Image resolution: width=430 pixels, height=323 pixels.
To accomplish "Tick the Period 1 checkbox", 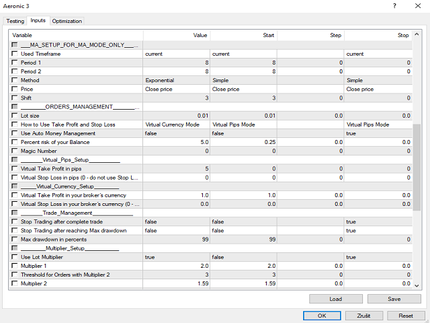I will pyautogui.click(x=15, y=63).
